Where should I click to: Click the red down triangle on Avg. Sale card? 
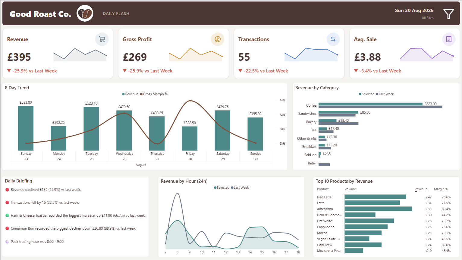pos(356,71)
